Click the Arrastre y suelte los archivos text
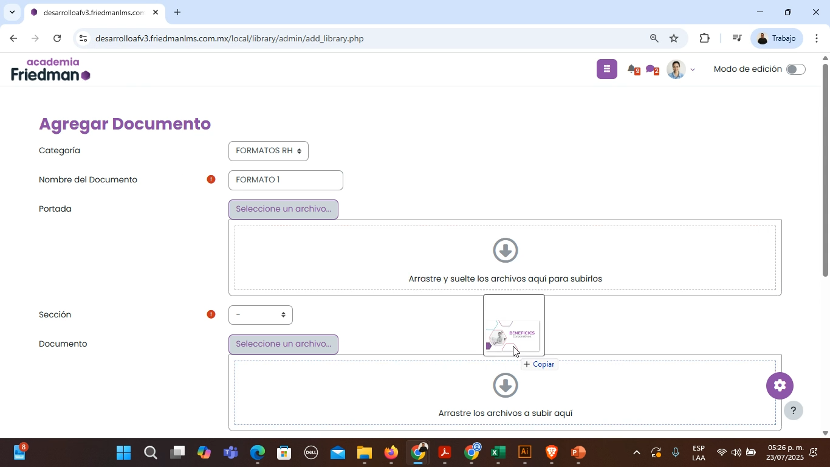Viewport: 830px width, 467px height. coord(505,279)
